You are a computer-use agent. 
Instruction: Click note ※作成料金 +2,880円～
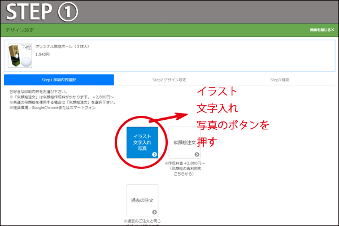[x=184, y=163]
